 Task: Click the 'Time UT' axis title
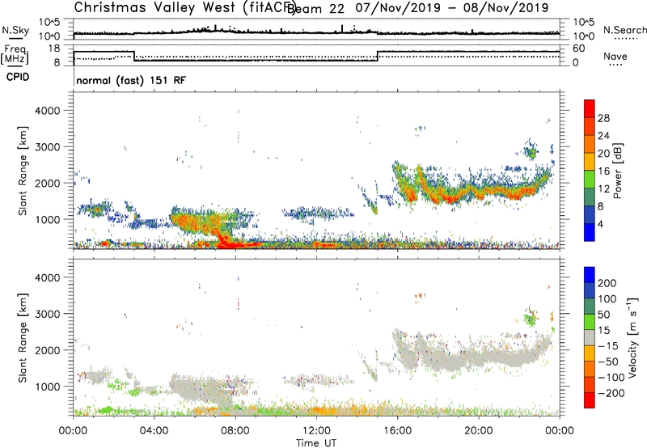[316, 443]
